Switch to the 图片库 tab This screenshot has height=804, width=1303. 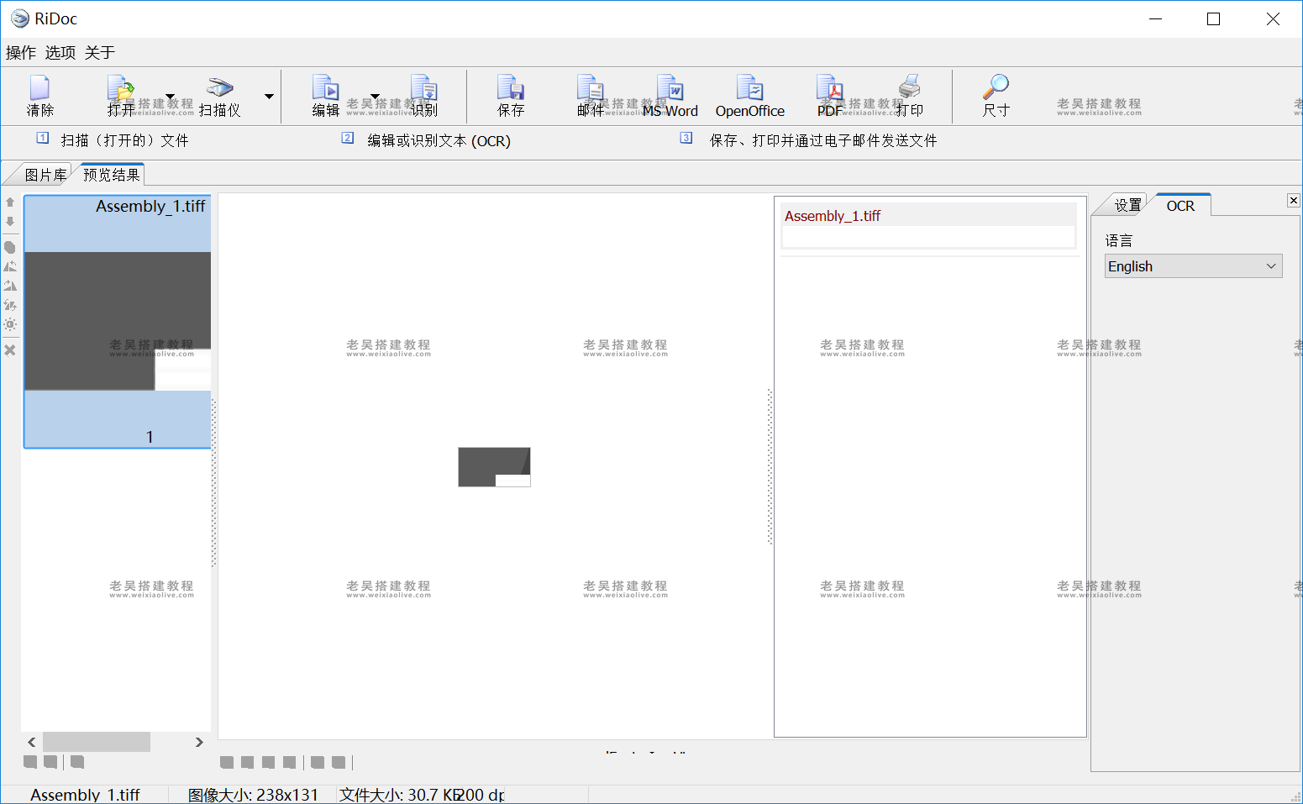pos(45,174)
